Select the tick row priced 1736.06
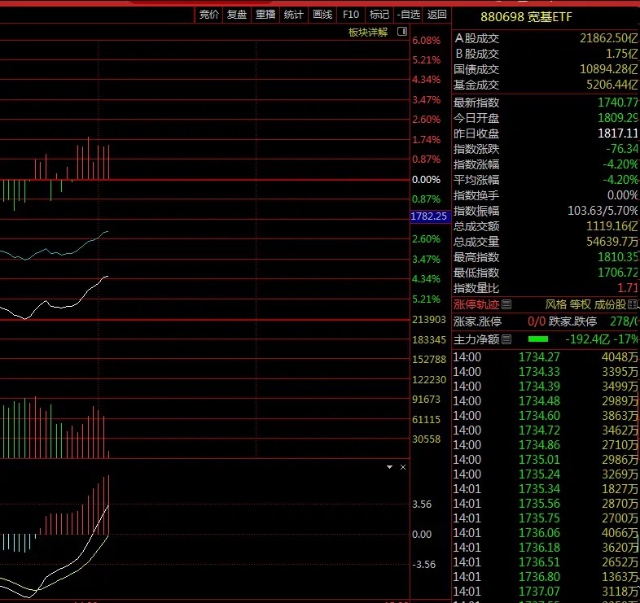This screenshot has height=603, width=640. [546, 533]
